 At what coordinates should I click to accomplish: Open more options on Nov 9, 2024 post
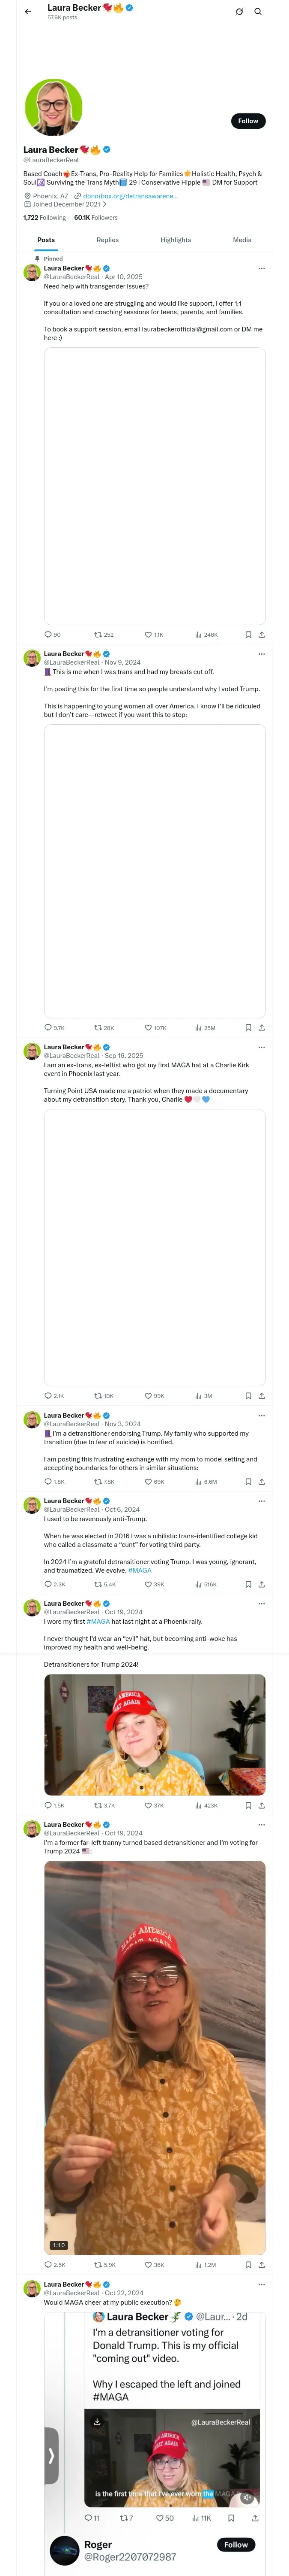tap(261, 654)
